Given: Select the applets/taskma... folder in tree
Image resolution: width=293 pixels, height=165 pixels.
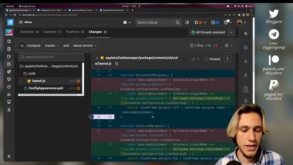Looking at the screenshot, I should pos(49,66).
